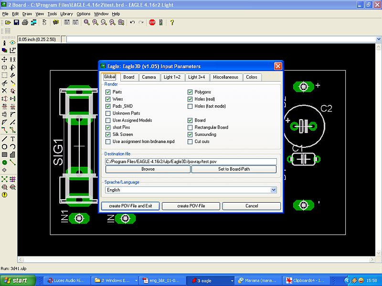Click the Windows start button

pyautogui.click(x=18, y=280)
